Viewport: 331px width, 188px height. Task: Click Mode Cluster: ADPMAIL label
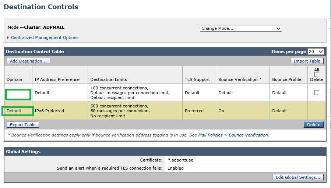point(36,27)
